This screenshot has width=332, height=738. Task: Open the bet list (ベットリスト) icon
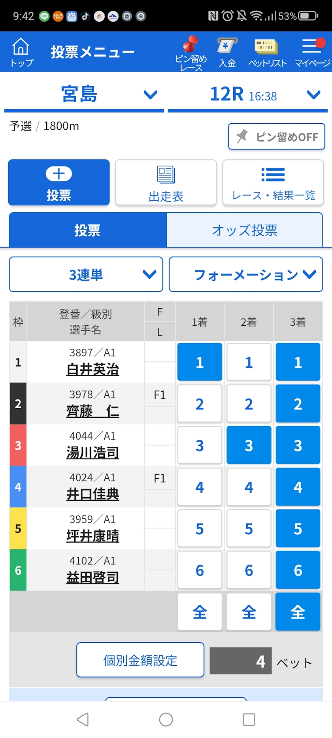coord(267,53)
